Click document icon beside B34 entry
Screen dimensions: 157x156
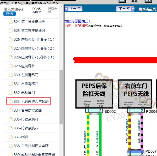(11, 110)
